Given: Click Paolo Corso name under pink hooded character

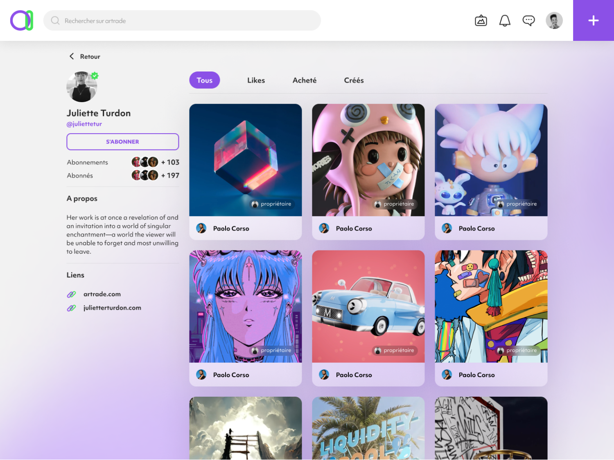Looking at the screenshot, I should tap(354, 229).
